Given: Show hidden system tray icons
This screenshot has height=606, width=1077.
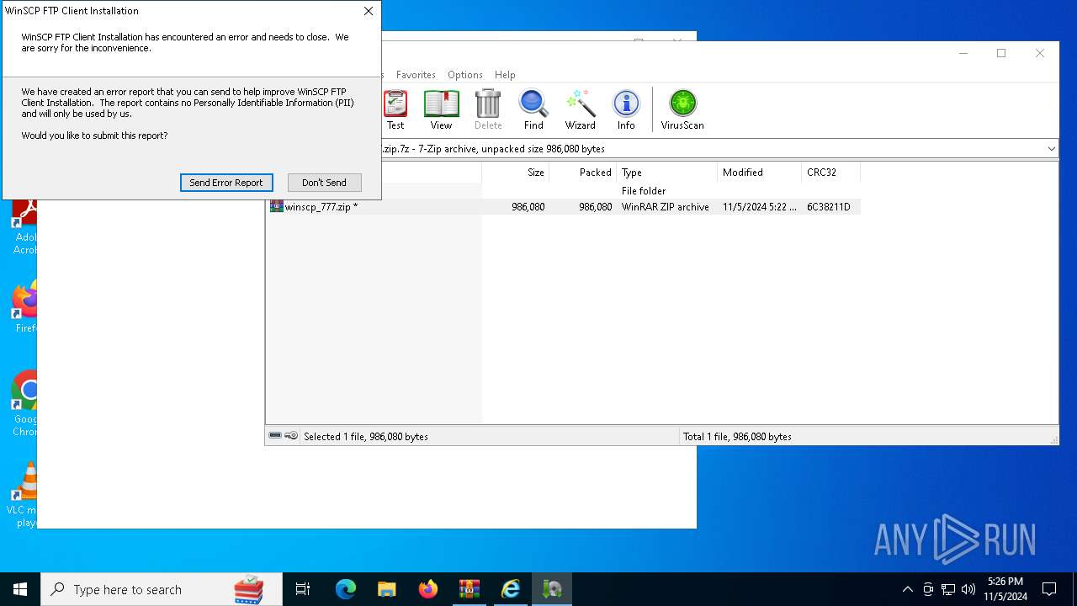Looking at the screenshot, I should pos(907,589).
